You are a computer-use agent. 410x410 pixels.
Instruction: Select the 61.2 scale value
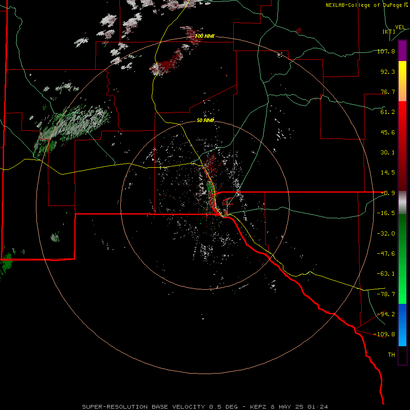pyautogui.click(x=388, y=112)
